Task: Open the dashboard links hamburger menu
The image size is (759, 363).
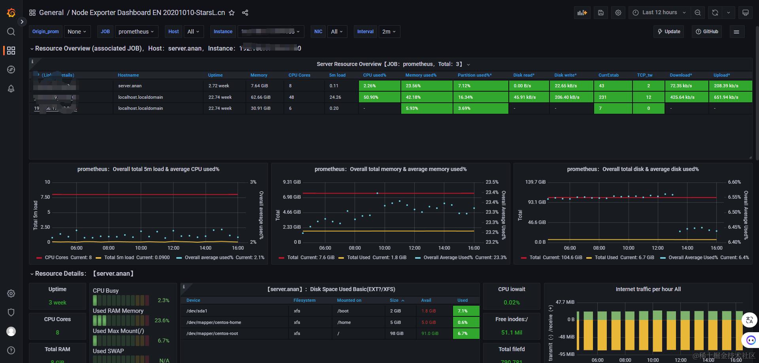Action: (736, 32)
